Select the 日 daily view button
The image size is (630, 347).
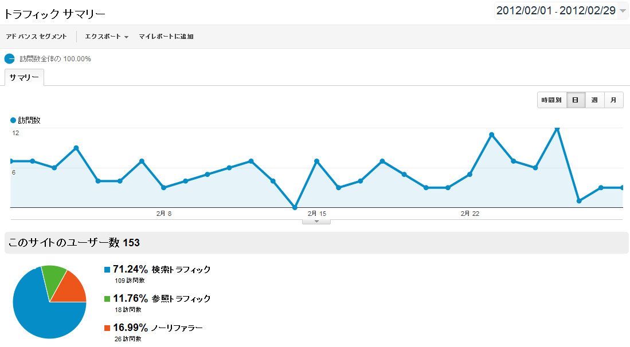pos(576,100)
